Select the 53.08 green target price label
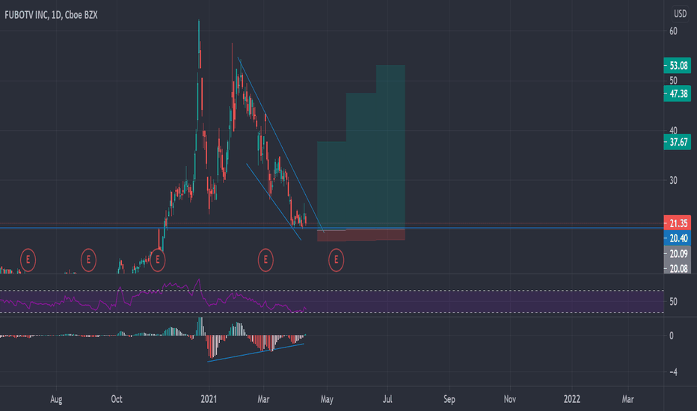The height and width of the screenshot is (411, 697). click(677, 66)
